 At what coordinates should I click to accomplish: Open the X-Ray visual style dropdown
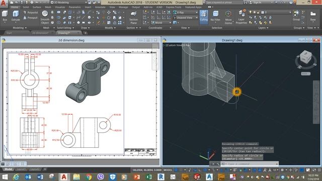[x=186, y=13]
